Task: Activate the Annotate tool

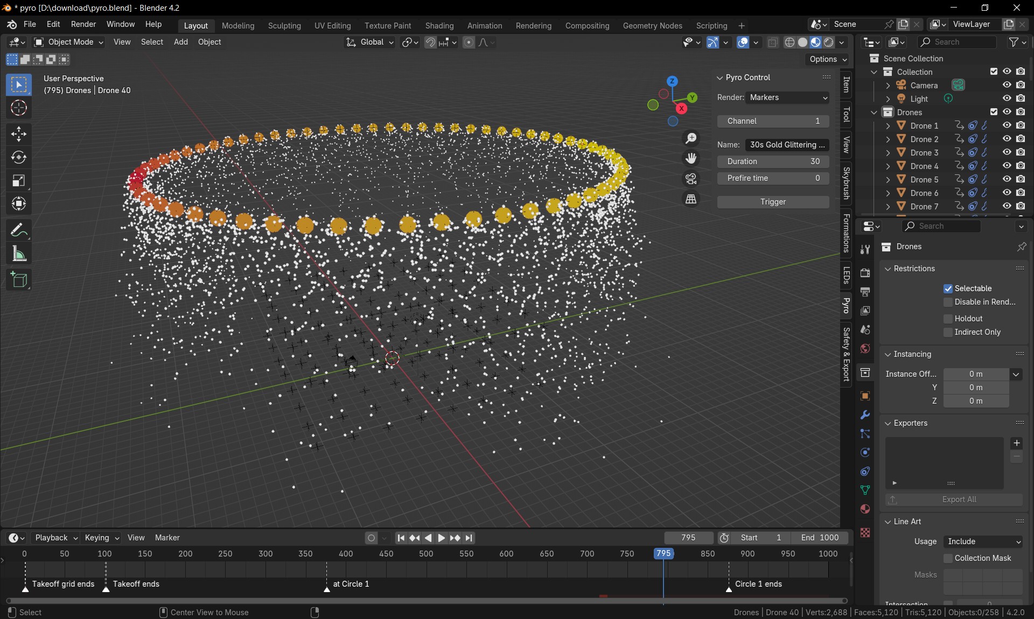Action: 19,230
